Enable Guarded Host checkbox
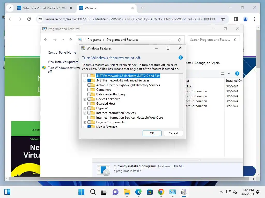This screenshot has height=198, width=265. pyautogui.click(x=89, y=104)
